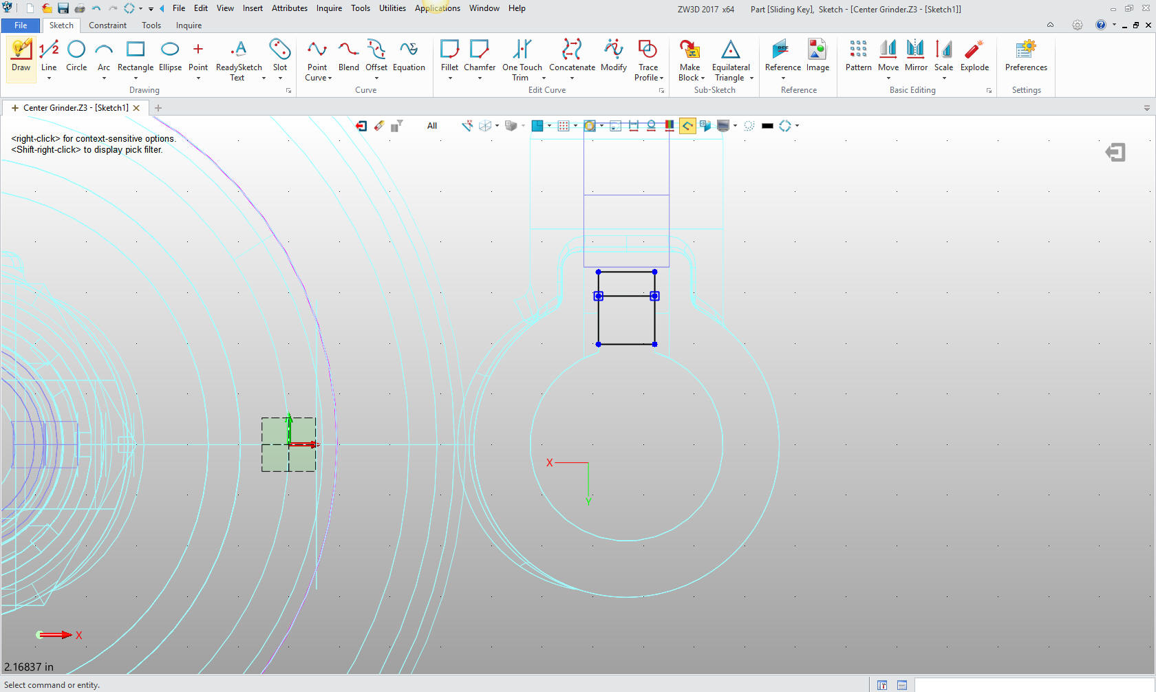Select the Pattern tool
Viewport: 1156px width, 692px height.
[x=858, y=56]
